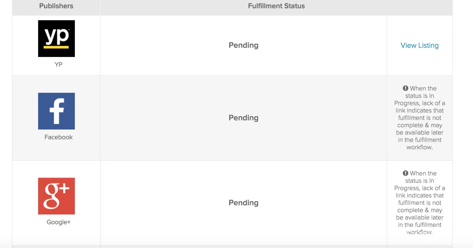Click "link indicates that" text in Google+ row
This screenshot has width=473, height=248.
pos(419,195)
